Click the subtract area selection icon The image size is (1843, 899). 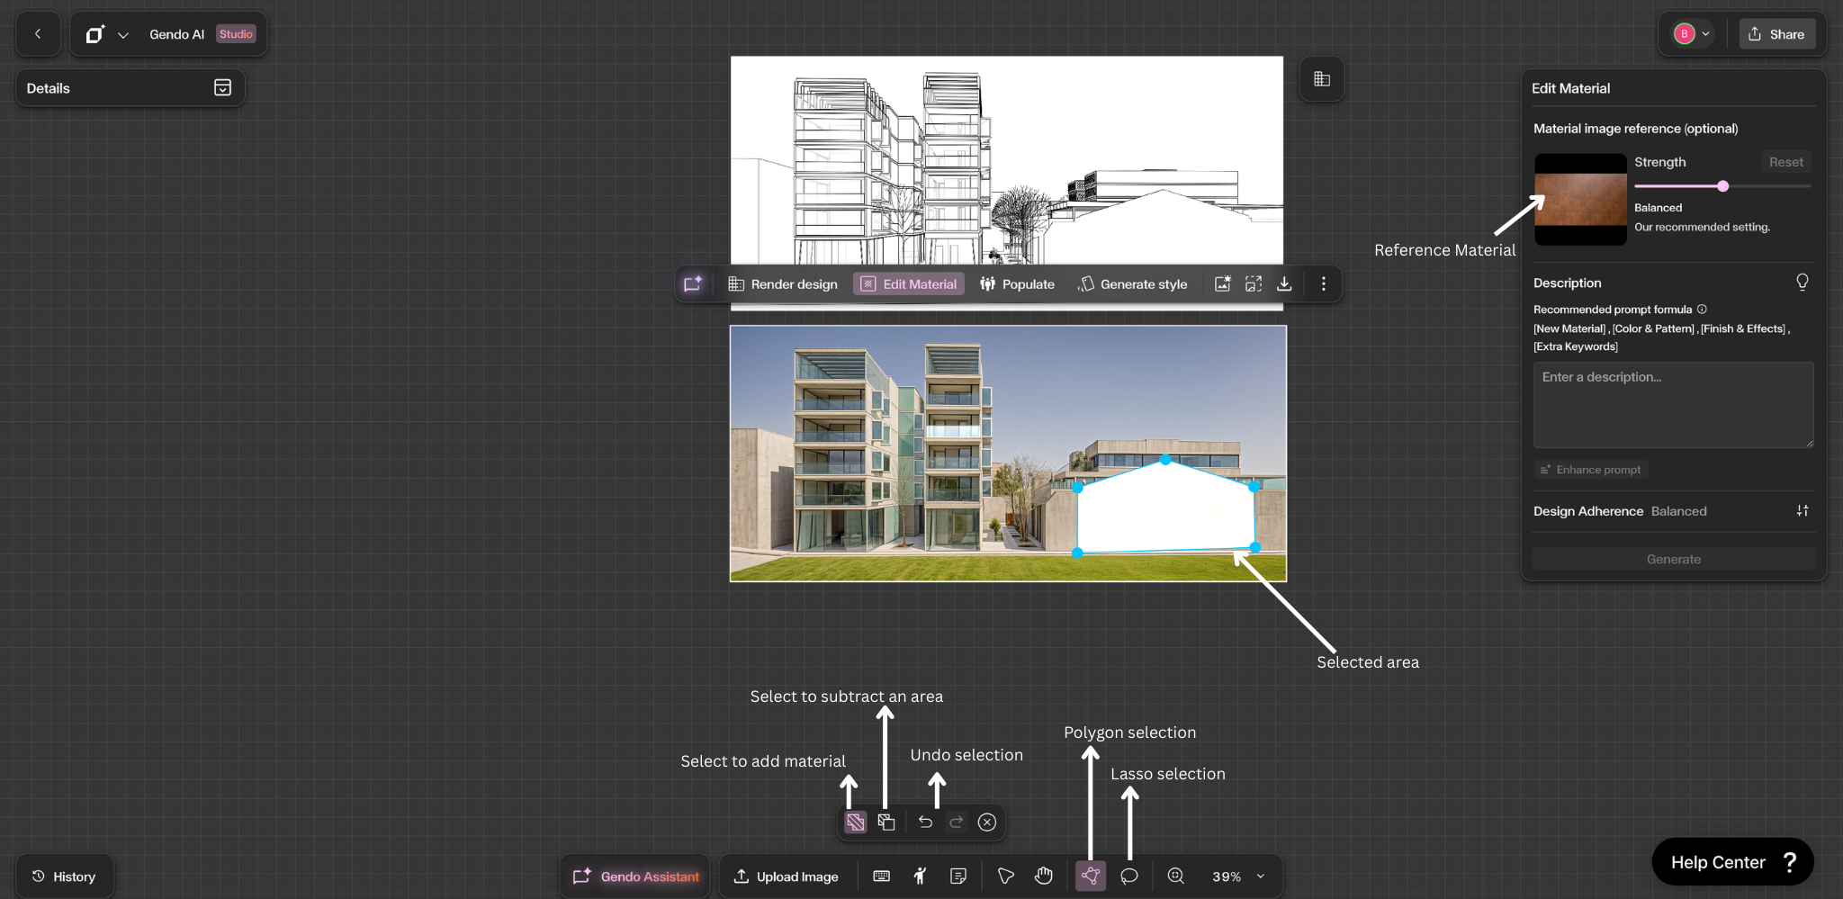(x=886, y=822)
